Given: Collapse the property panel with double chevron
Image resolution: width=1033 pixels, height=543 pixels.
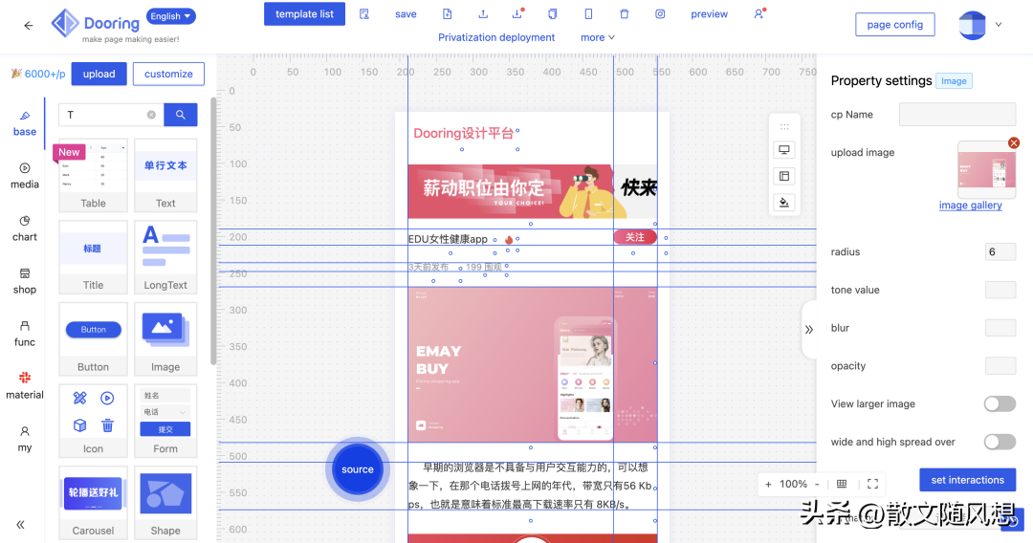Looking at the screenshot, I should click(809, 330).
